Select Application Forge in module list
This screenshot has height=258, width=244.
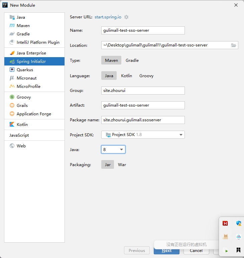(x=34, y=114)
